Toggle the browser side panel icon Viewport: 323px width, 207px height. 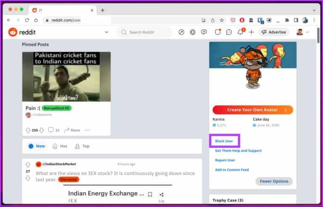(x=296, y=20)
